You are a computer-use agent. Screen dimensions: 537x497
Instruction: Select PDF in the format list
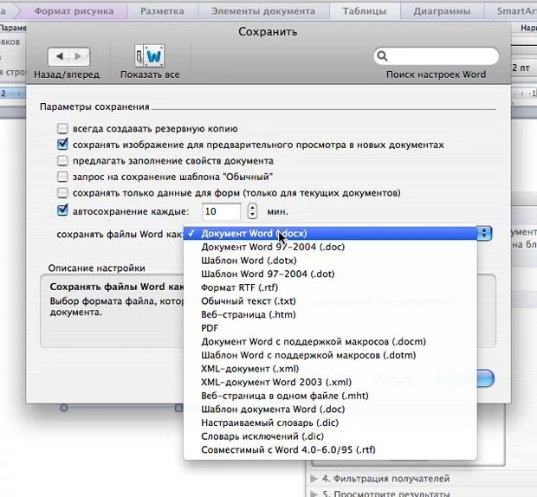click(x=331, y=328)
